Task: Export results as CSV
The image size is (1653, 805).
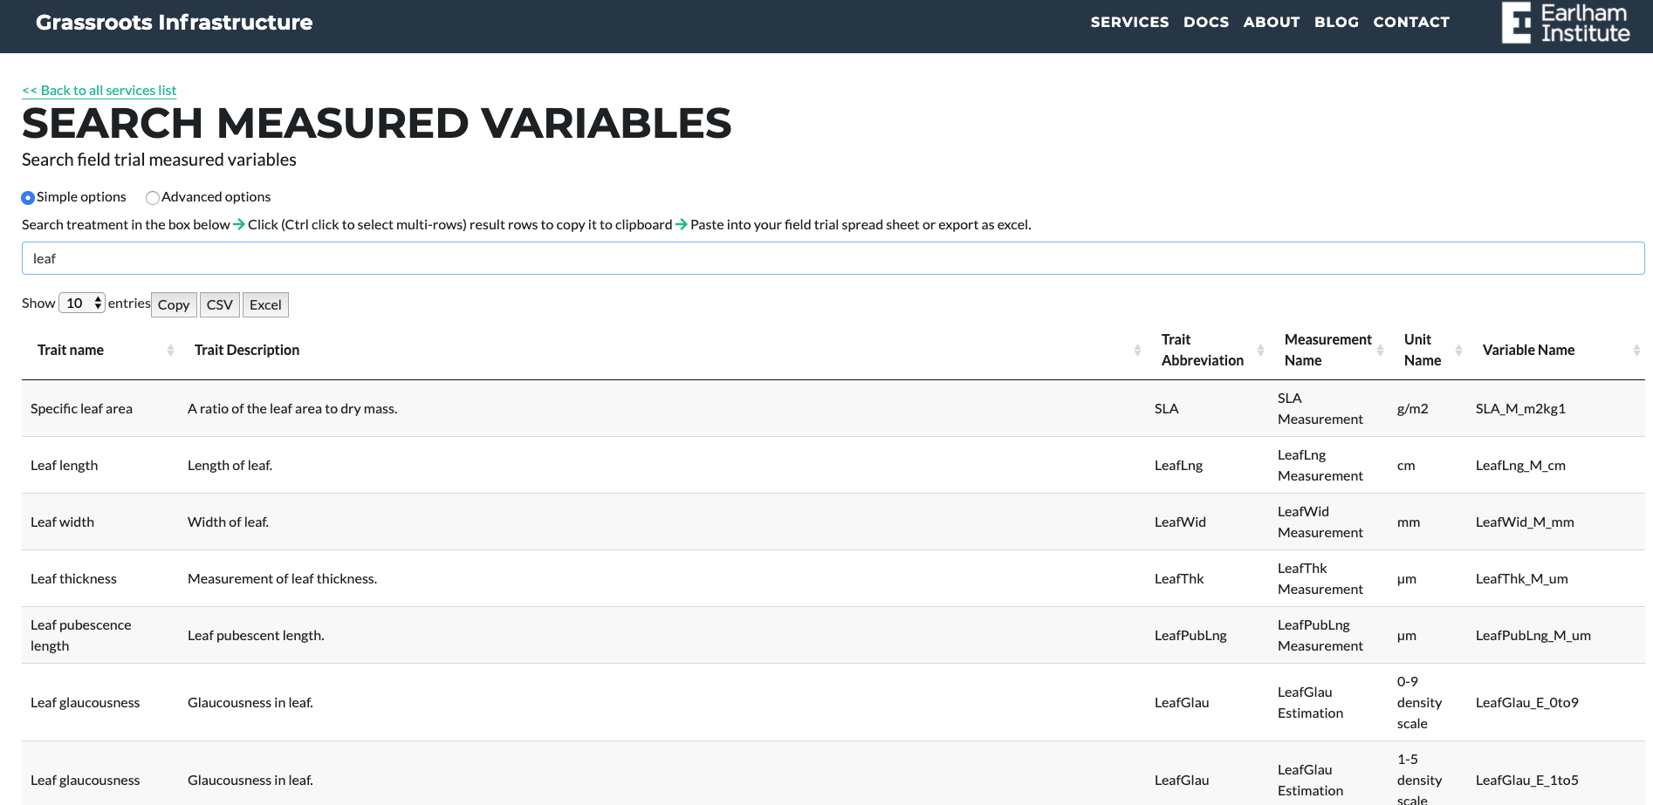Action: tap(219, 304)
